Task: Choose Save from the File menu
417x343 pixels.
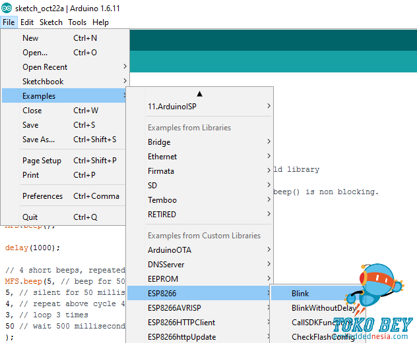Action: (64, 124)
